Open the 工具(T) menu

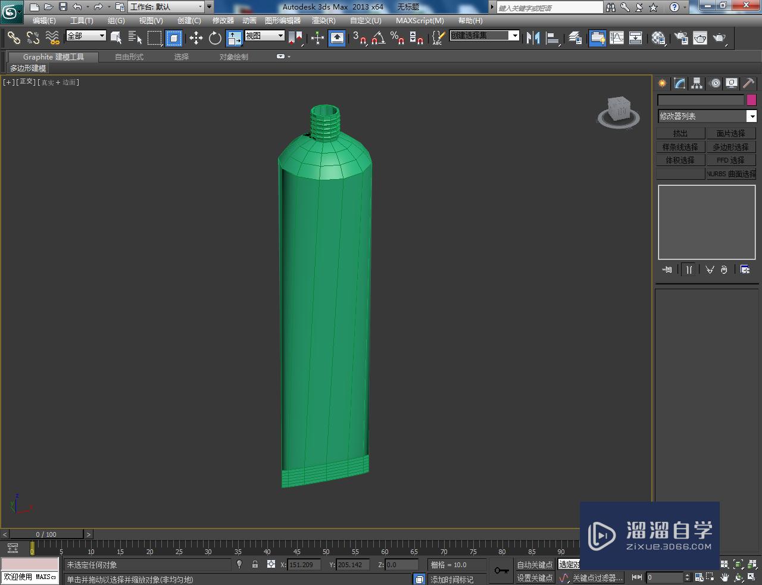[82, 20]
